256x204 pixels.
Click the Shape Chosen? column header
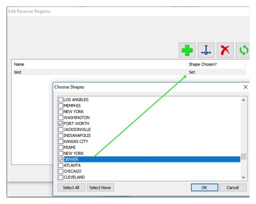coord(203,64)
